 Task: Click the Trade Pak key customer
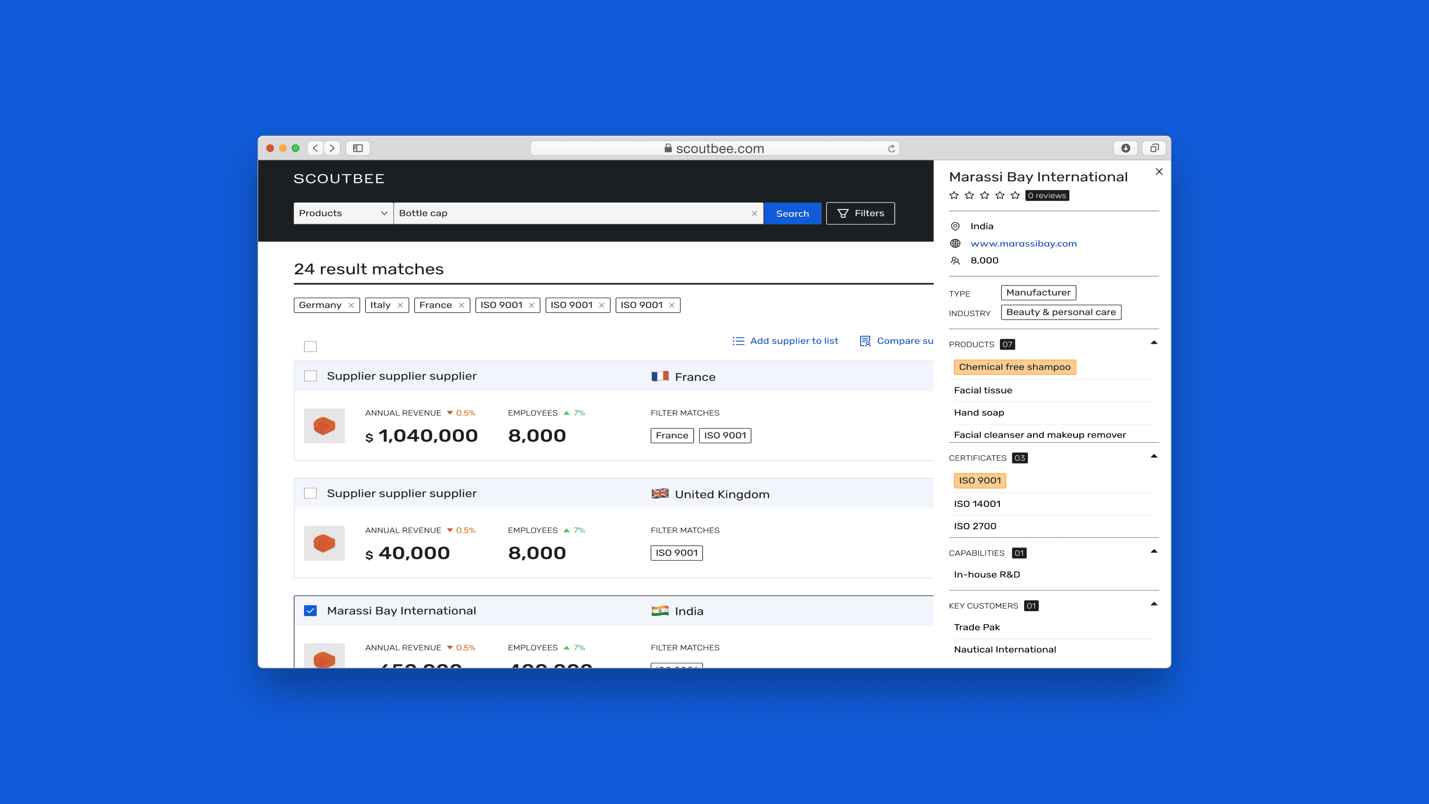pos(977,628)
